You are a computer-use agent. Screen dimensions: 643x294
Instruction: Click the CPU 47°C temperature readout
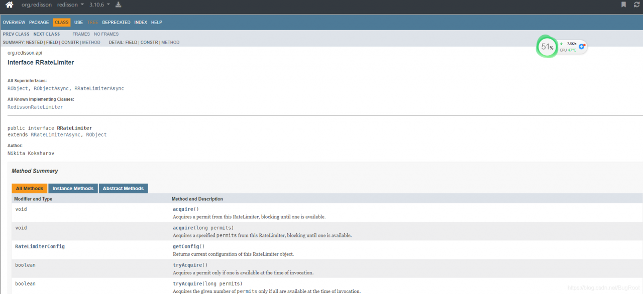click(x=568, y=50)
